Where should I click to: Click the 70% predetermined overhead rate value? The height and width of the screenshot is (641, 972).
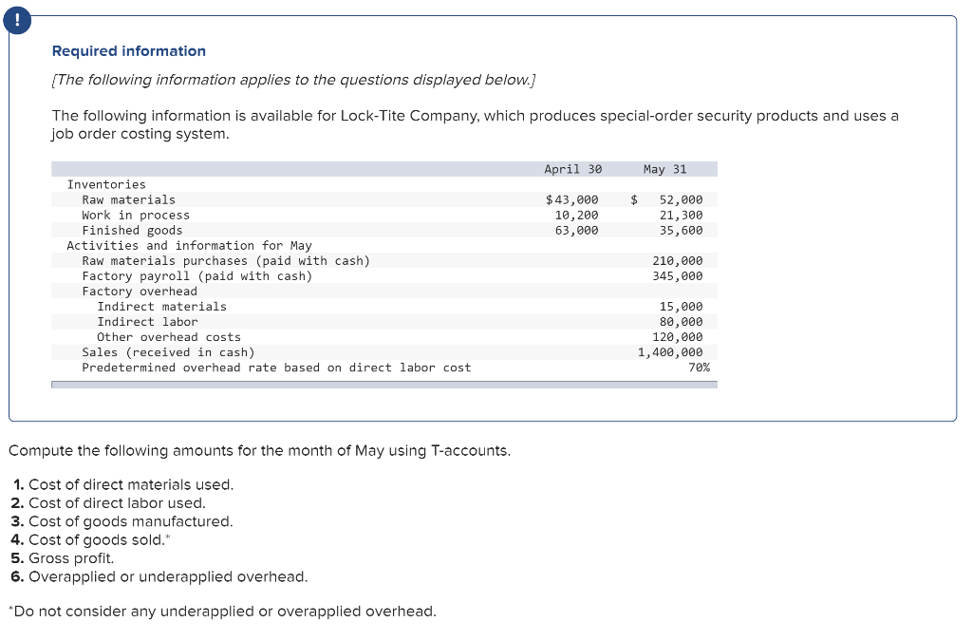coord(699,367)
